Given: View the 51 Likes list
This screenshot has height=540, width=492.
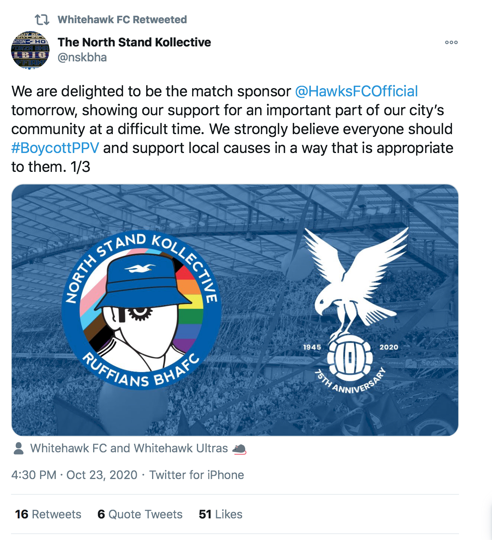Looking at the screenshot, I should (x=220, y=514).
